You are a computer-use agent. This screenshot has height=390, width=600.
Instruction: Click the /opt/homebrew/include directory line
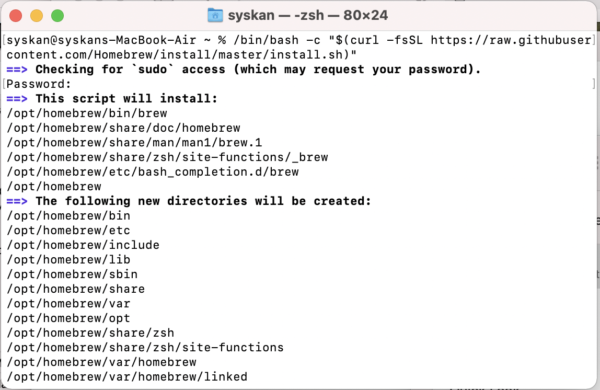(x=83, y=245)
